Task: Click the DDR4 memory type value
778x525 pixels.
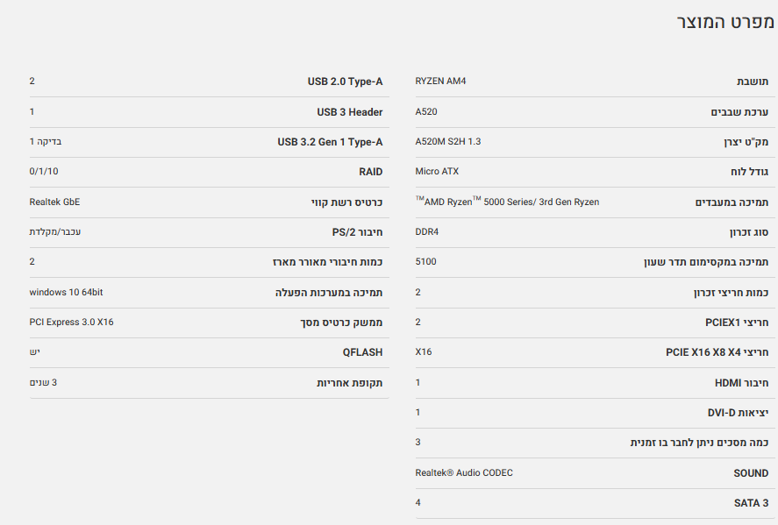Action: [427, 232]
